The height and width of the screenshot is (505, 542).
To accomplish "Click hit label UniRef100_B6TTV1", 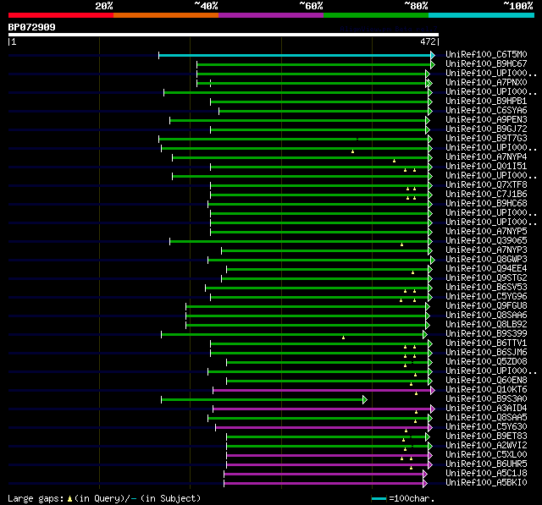I will tap(486, 343).
